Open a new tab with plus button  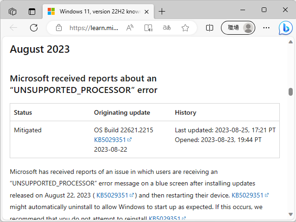[162, 12]
